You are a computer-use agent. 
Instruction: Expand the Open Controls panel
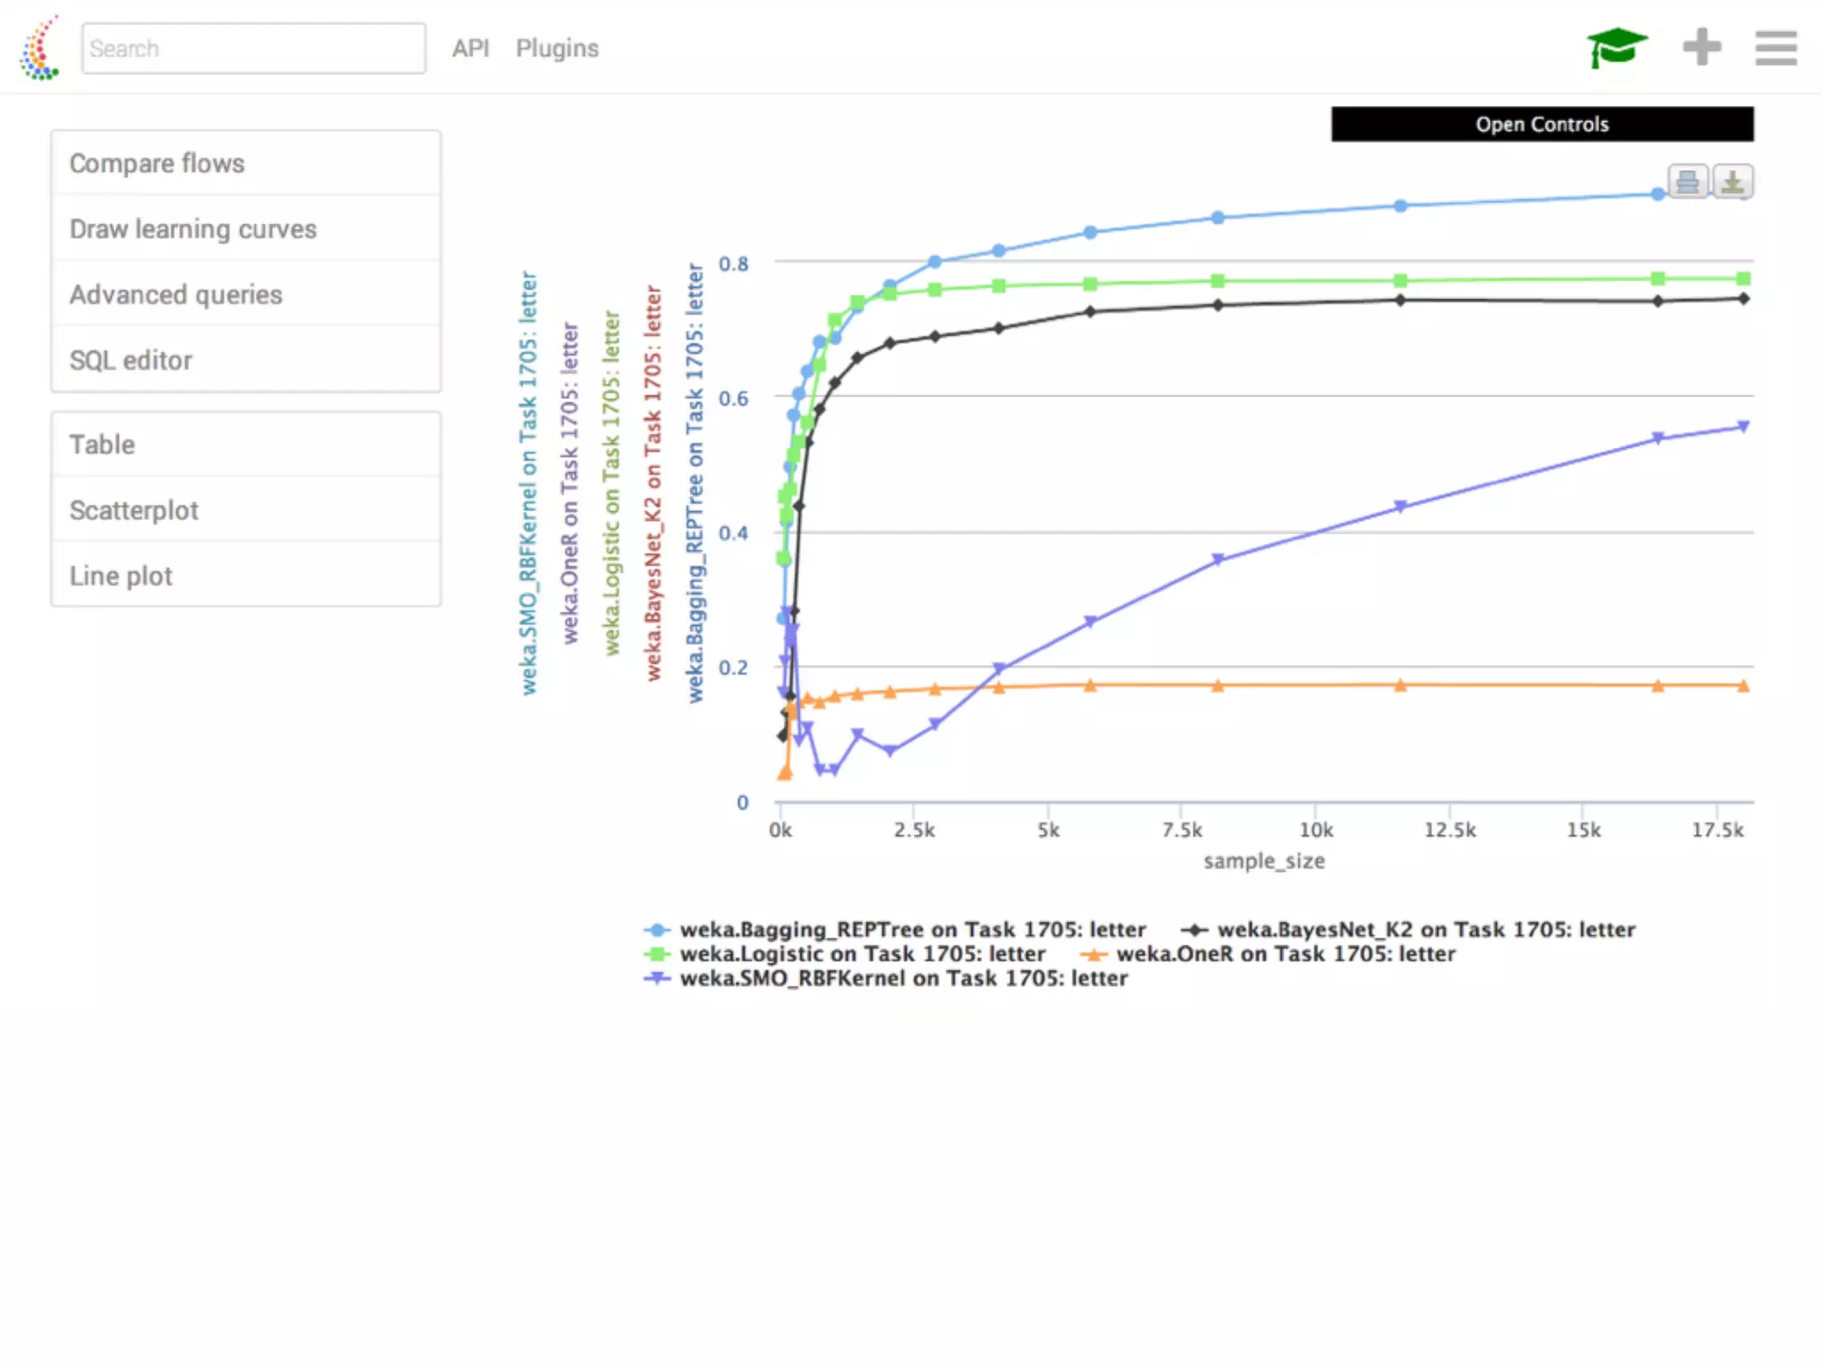point(1542,125)
